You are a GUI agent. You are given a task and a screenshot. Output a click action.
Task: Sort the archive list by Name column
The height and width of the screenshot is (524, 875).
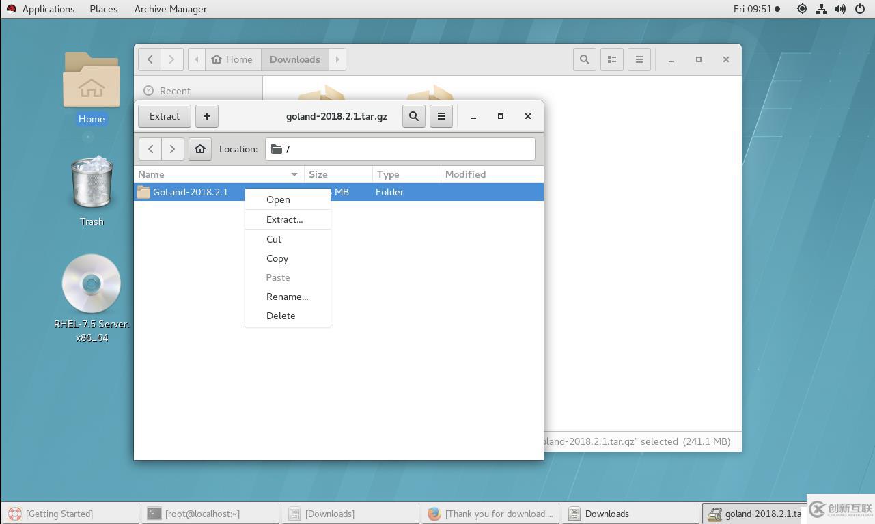219,174
